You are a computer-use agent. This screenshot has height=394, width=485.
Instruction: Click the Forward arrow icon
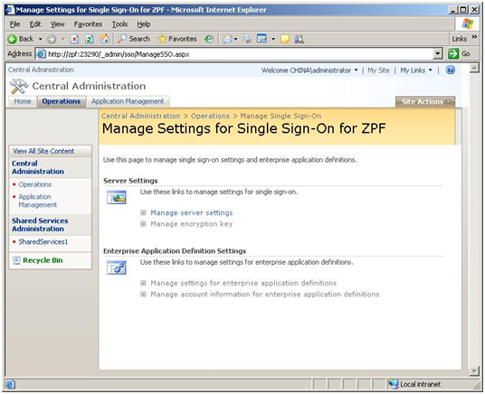tap(52, 39)
